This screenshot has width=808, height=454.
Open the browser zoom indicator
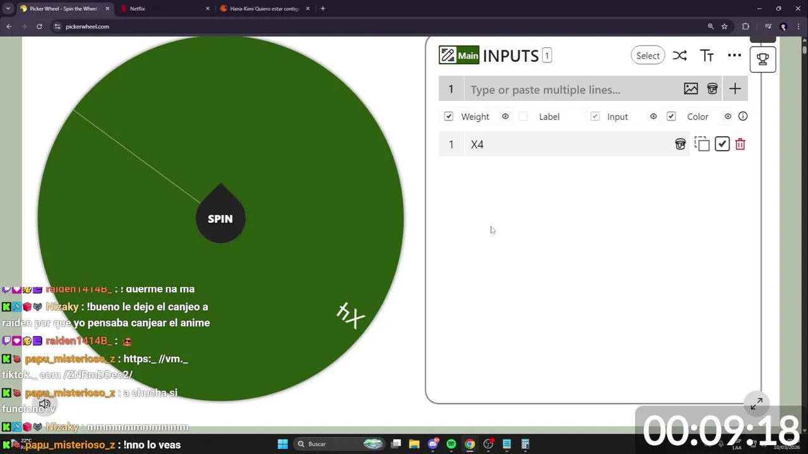click(710, 26)
